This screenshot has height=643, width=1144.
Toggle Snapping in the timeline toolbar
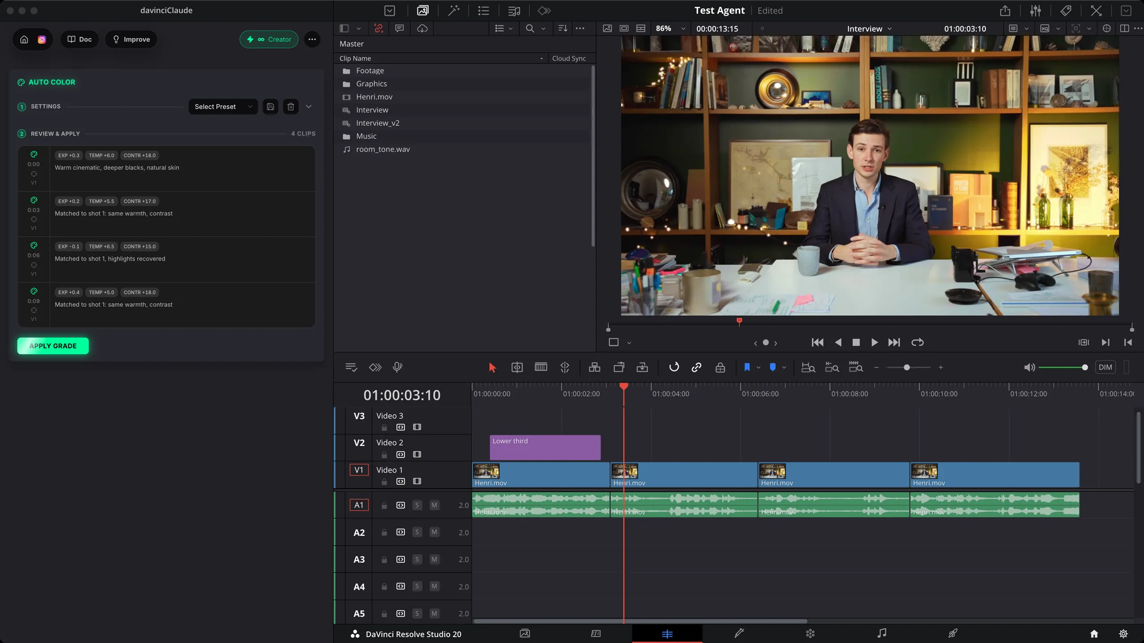(x=674, y=367)
